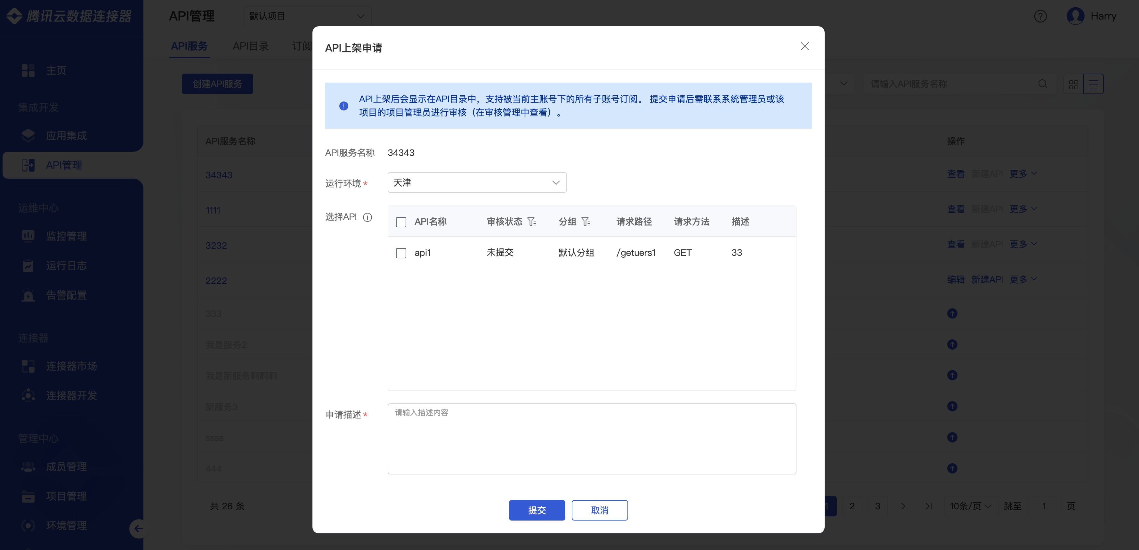Filter by 审核状态 column icon
This screenshot has width=1139, height=550.
point(531,222)
